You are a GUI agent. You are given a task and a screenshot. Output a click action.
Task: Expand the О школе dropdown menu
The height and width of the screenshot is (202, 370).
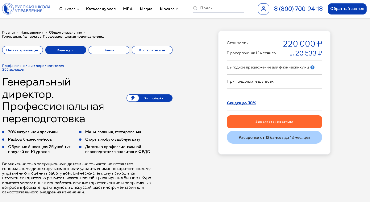point(69,9)
